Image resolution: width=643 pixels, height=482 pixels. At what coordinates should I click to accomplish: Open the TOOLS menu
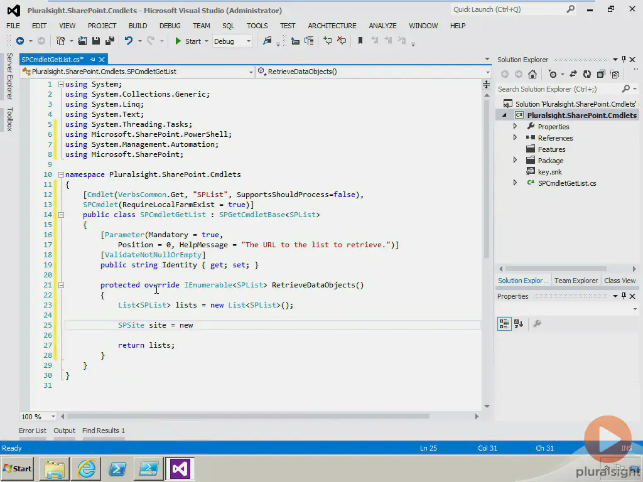pyautogui.click(x=257, y=26)
